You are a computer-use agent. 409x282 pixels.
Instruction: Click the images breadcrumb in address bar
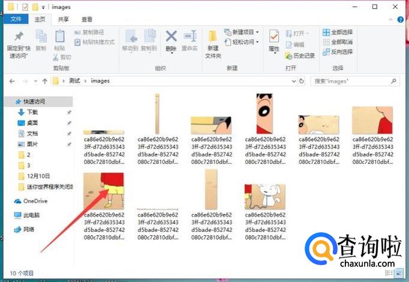click(x=100, y=81)
